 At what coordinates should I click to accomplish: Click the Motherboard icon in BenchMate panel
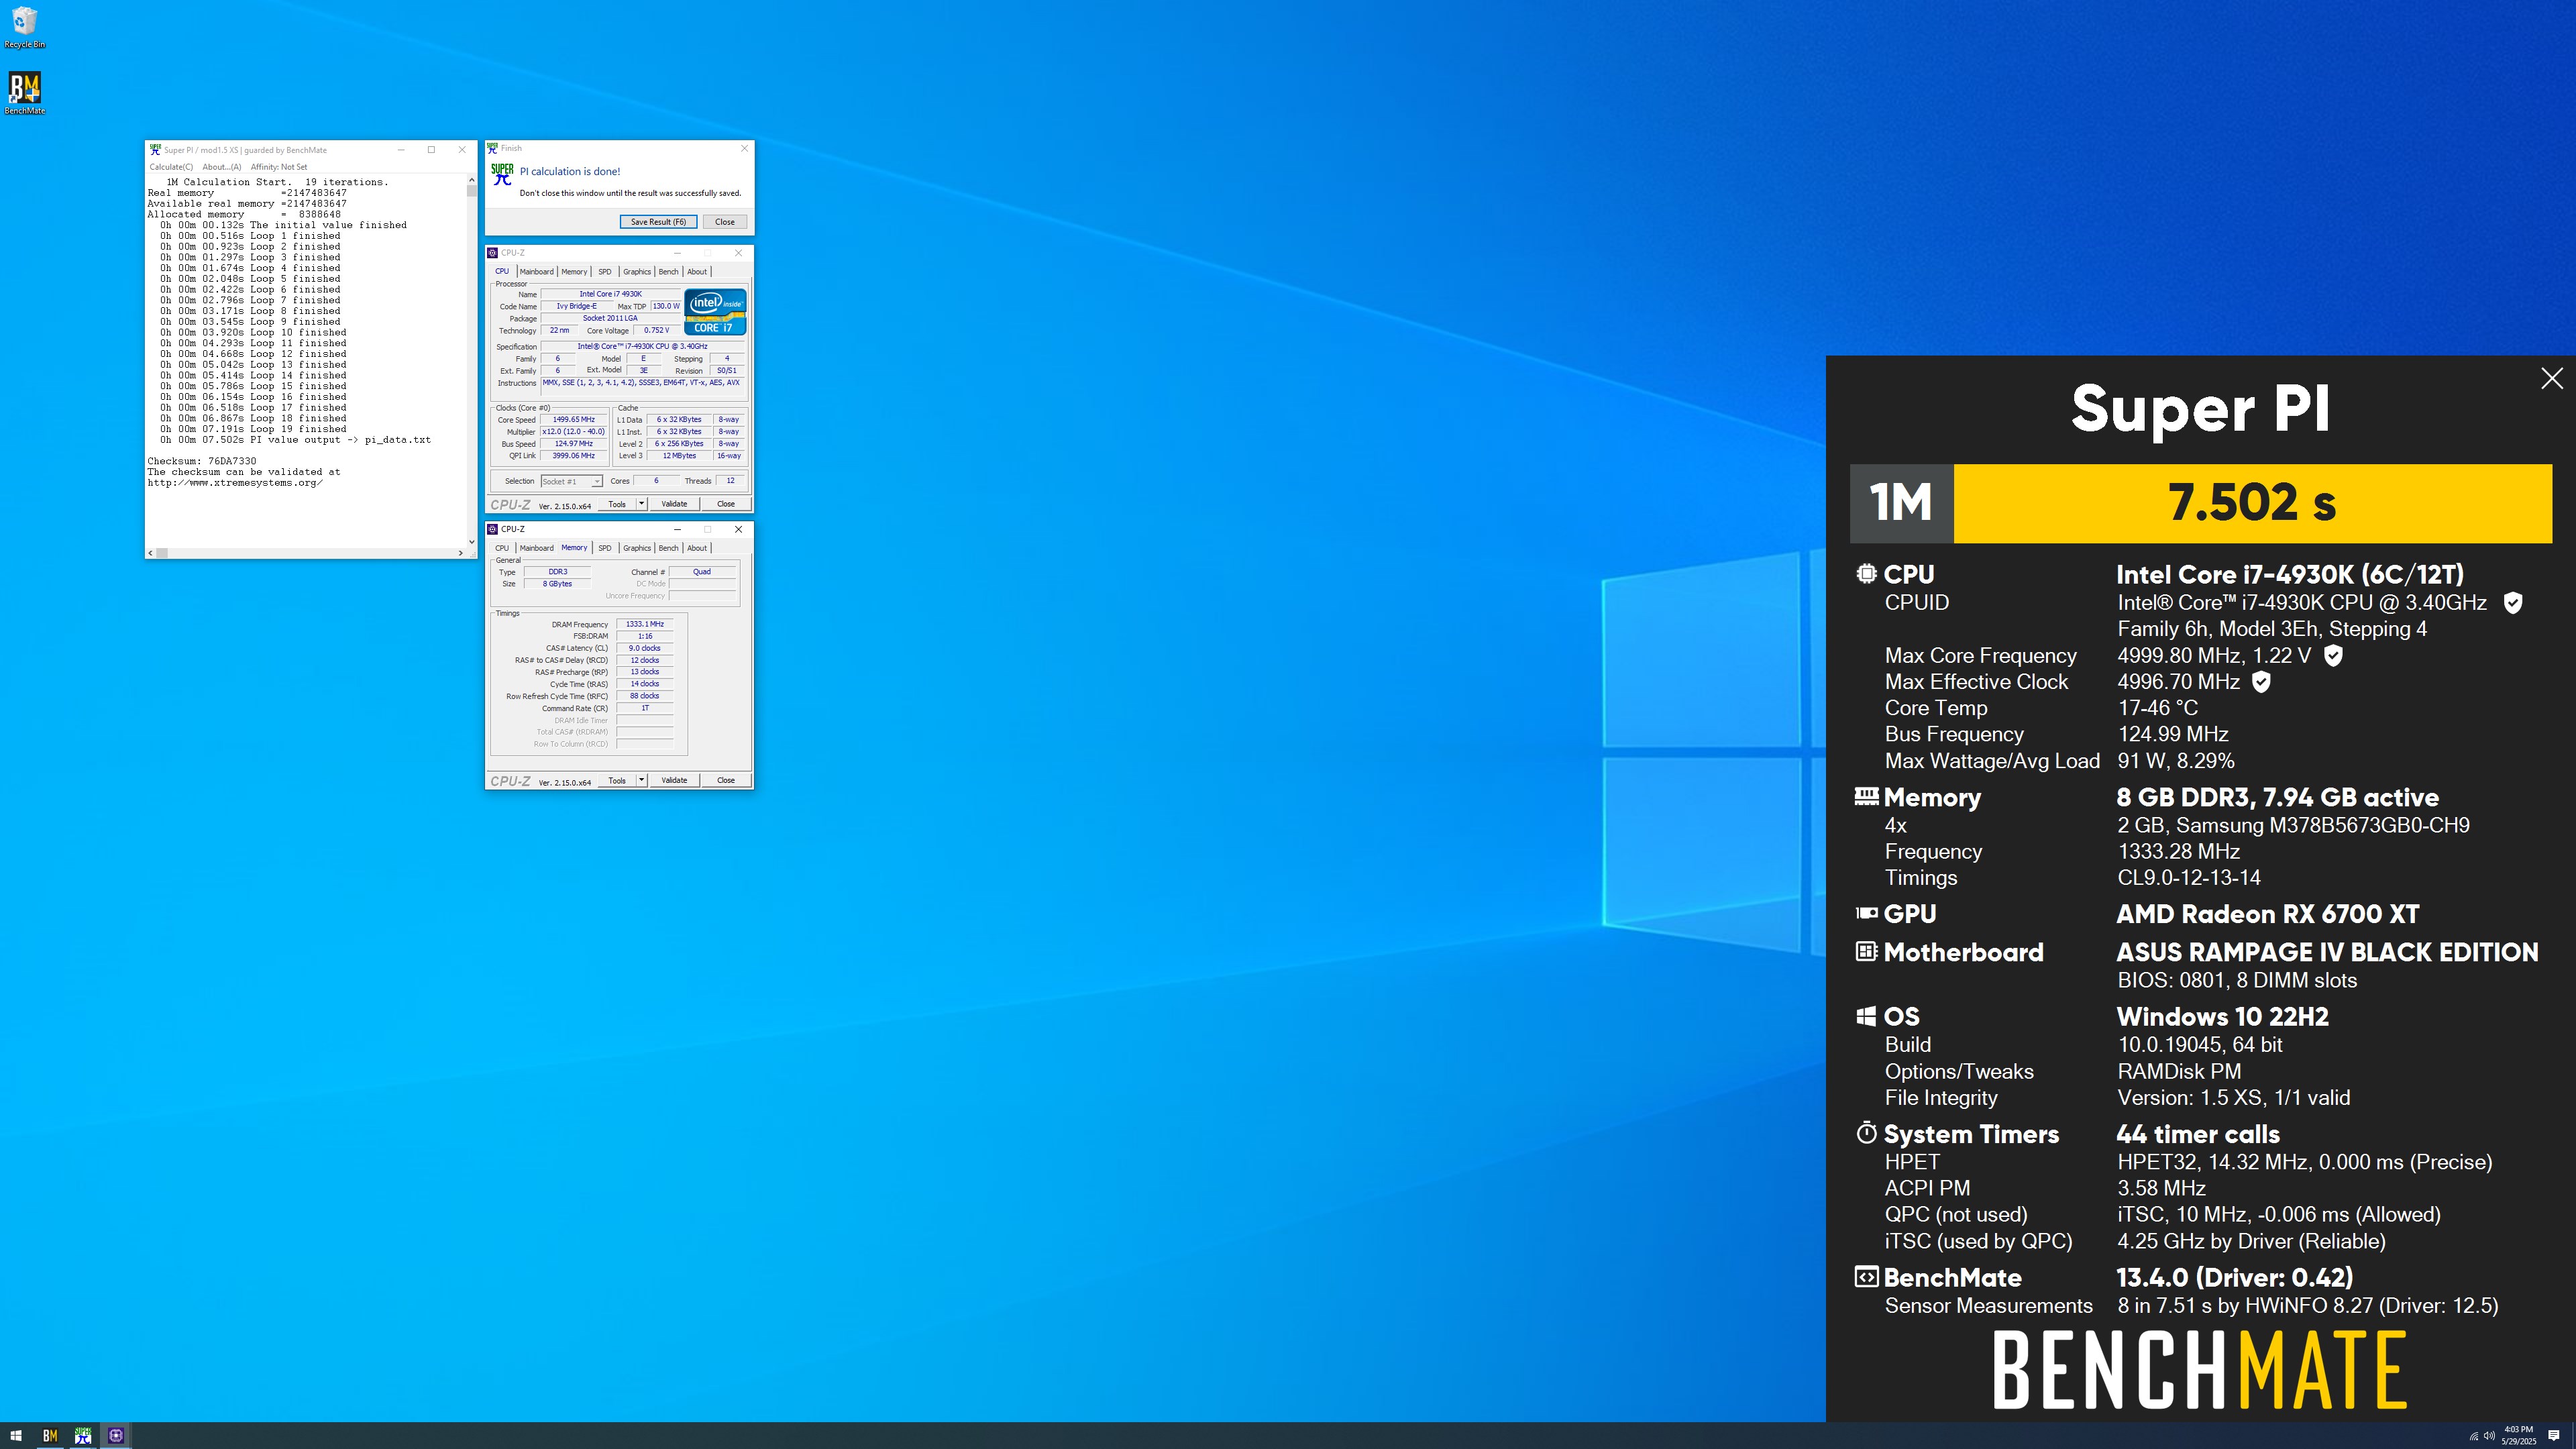click(1866, 951)
